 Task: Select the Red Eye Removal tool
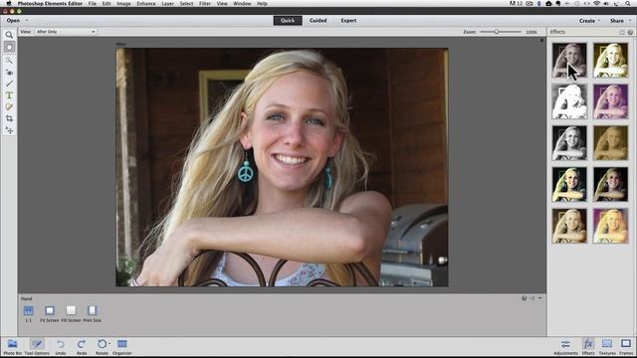[x=9, y=73]
